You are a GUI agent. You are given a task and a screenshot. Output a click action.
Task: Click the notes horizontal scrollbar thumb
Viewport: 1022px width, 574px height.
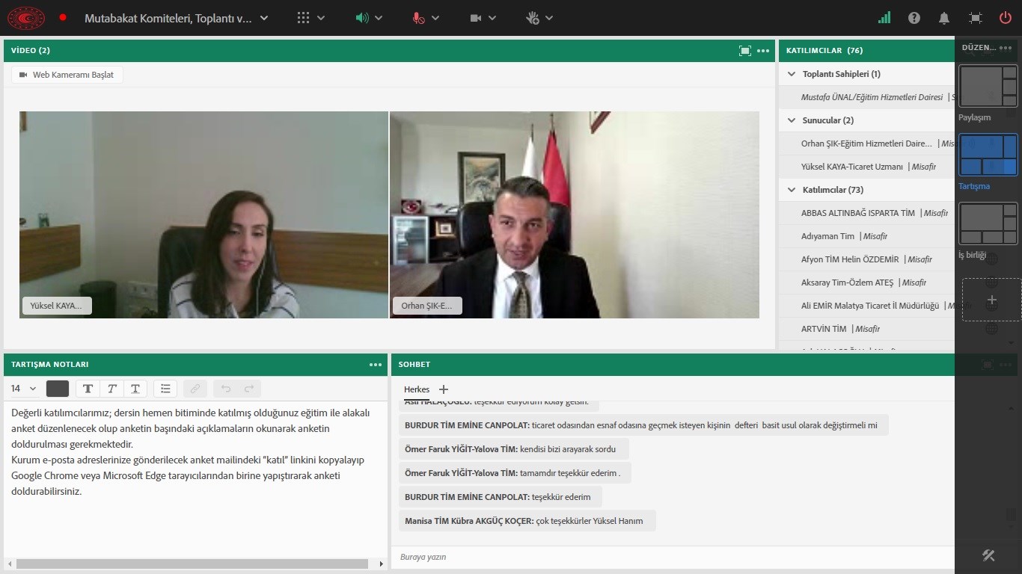pyautogui.click(x=192, y=564)
